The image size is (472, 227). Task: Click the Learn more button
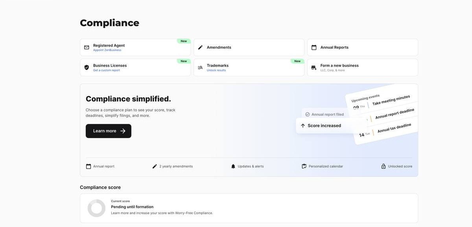[109, 131]
